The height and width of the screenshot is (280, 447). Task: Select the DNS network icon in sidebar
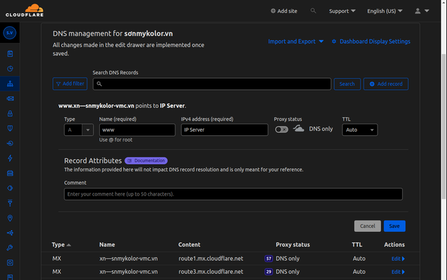click(10, 84)
